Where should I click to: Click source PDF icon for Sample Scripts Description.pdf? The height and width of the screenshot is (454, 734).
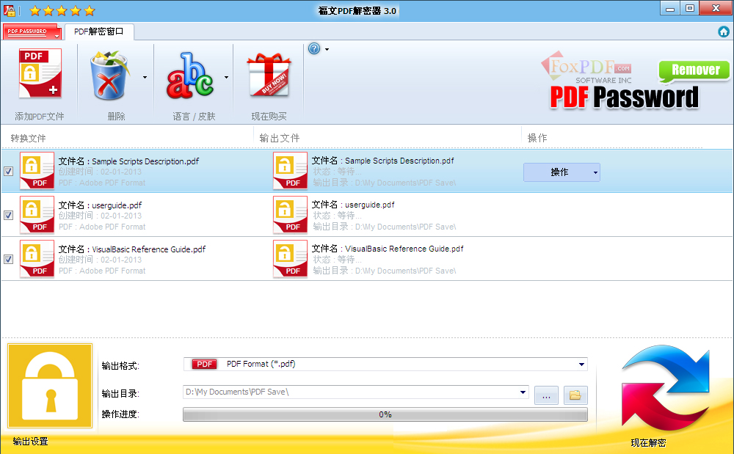pos(37,171)
